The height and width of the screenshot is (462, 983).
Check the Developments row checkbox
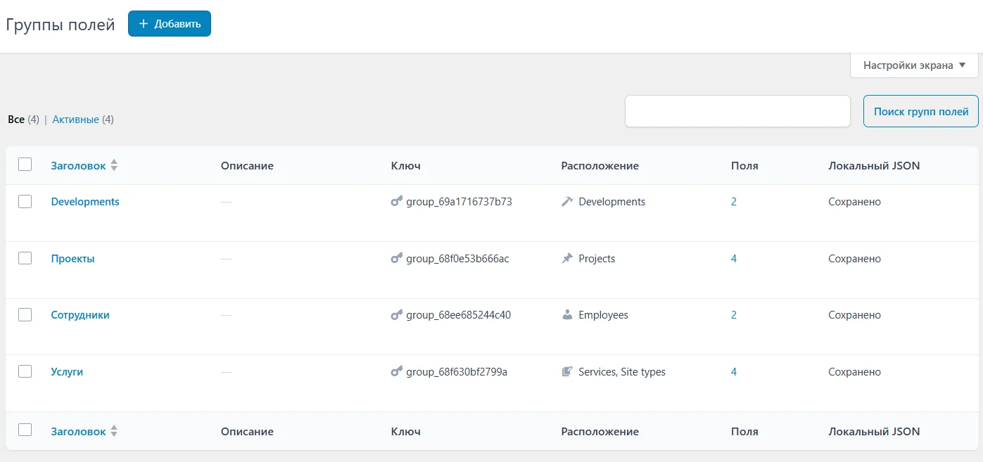25,202
